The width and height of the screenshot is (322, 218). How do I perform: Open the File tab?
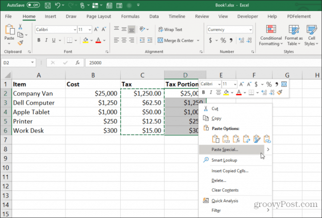(8, 17)
